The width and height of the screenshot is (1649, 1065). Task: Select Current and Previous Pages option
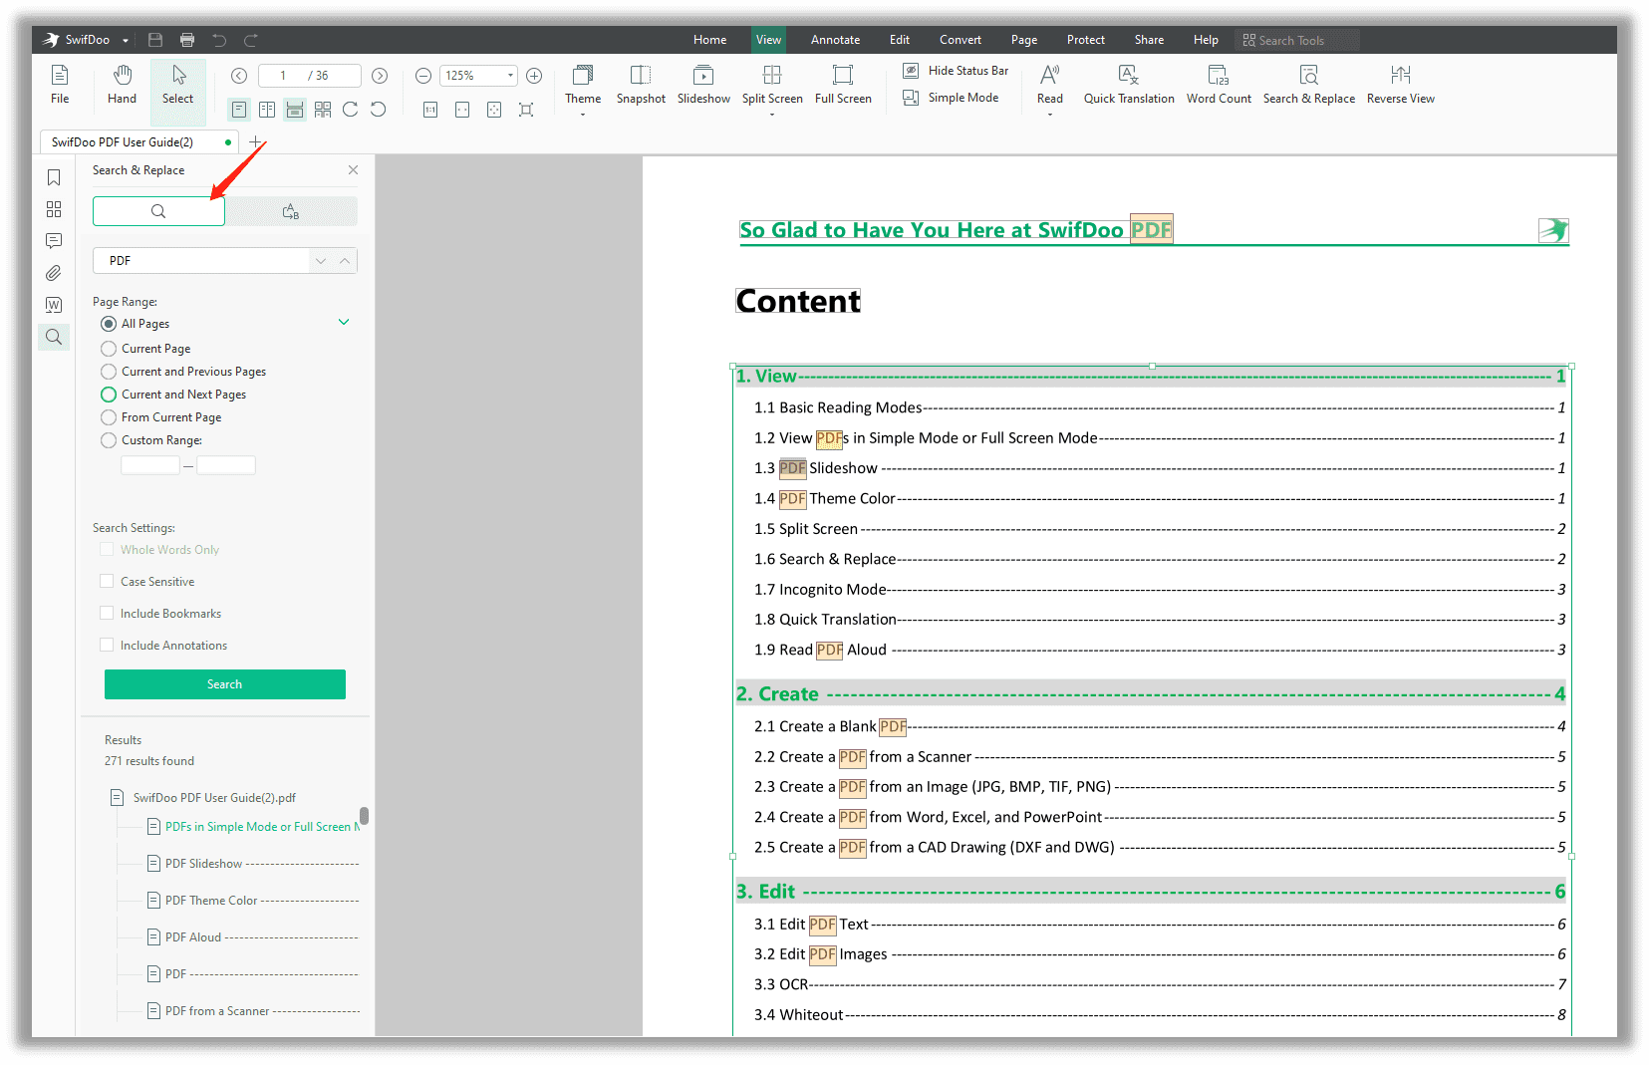click(109, 372)
